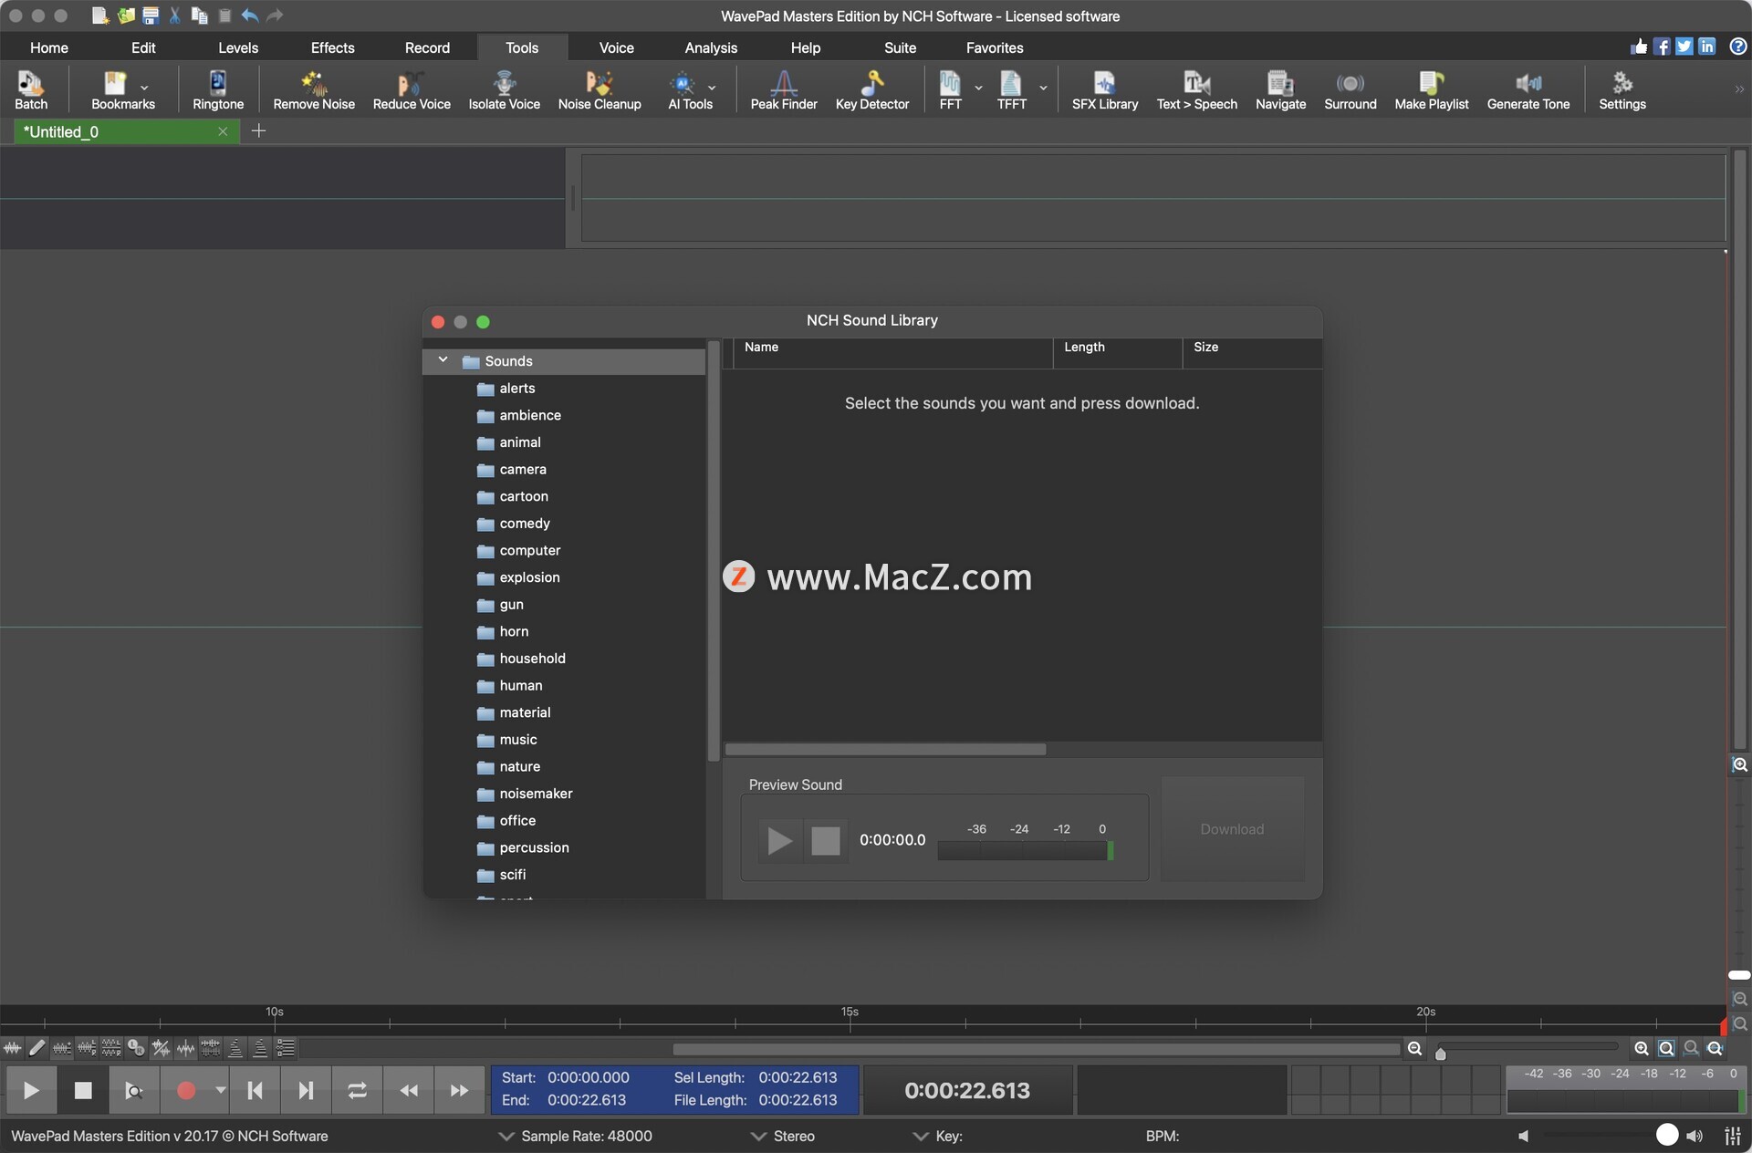Screen dimensions: 1752x1153
Task: Open the Home tab
Action: click(48, 47)
